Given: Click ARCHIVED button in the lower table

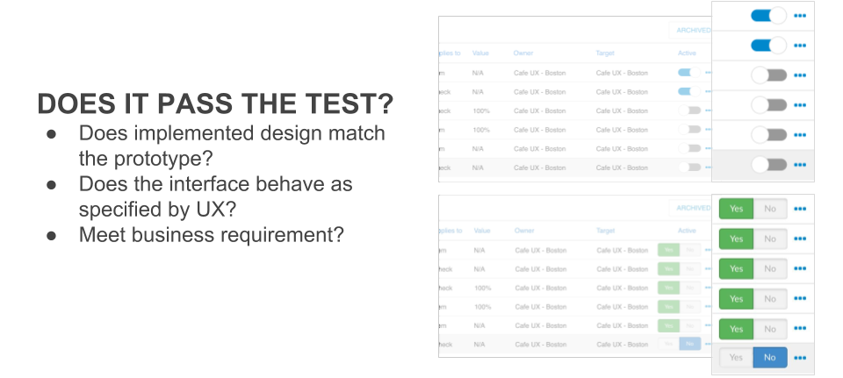Looking at the screenshot, I should coord(693,209).
